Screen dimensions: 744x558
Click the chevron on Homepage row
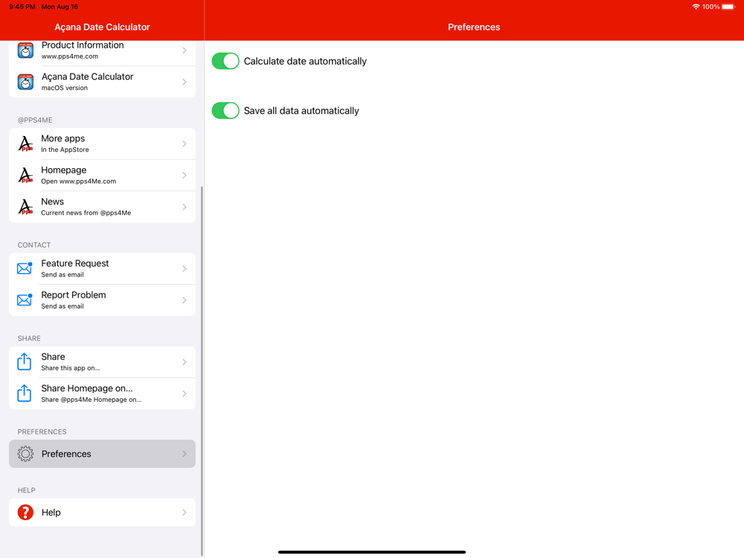pos(185,176)
